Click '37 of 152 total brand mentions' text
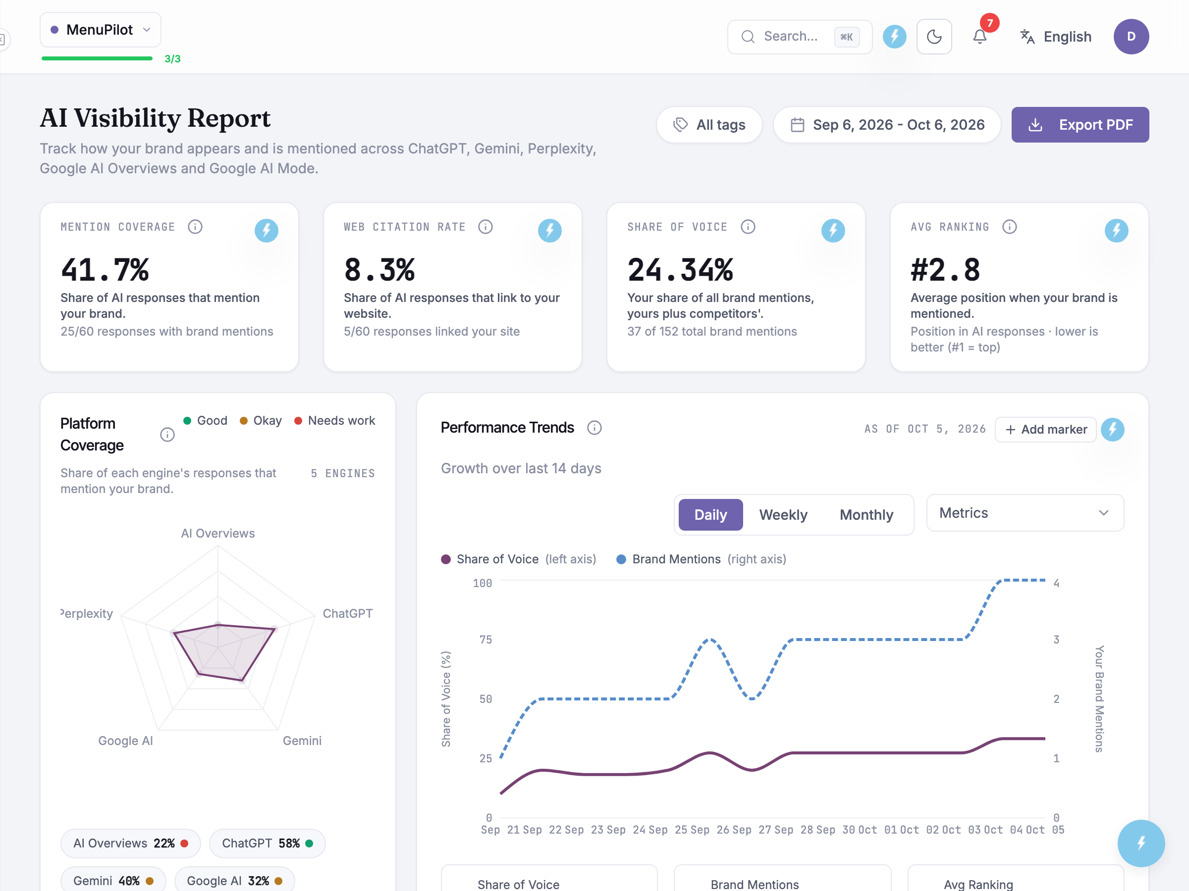Viewport: 1189px width, 891px height. point(712,331)
